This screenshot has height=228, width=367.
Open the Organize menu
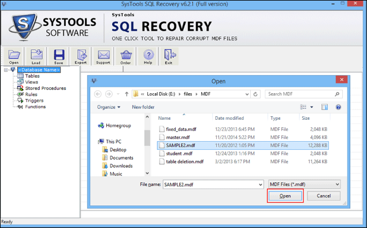click(x=109, y=107)
